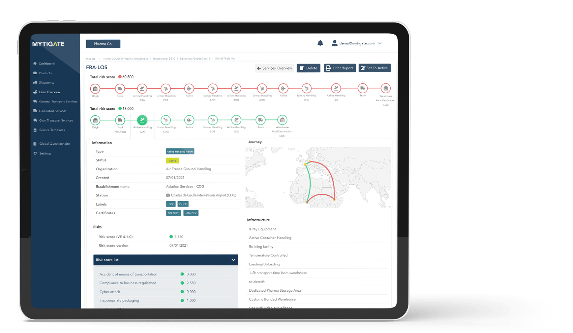
Task: Go back to Services Overview
Action: click(x=274, y=68)
